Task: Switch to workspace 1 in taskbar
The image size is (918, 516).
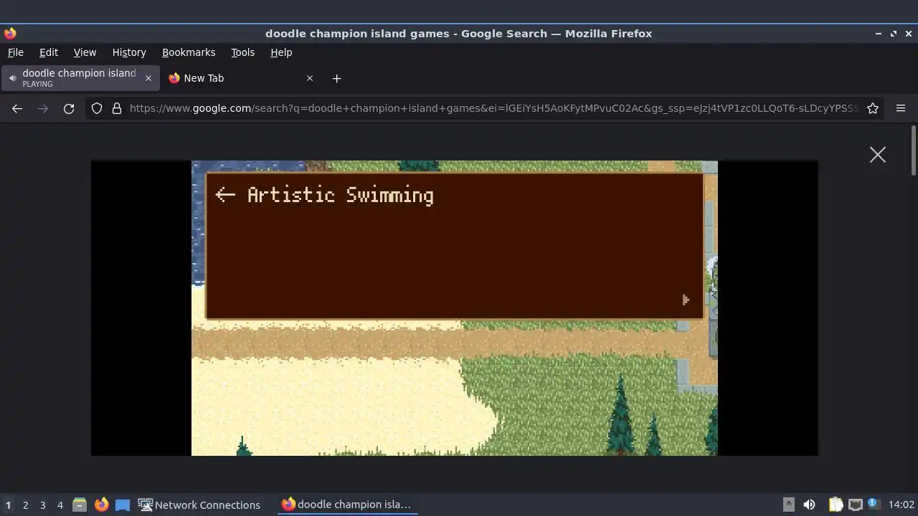Action: pos(9,505)
